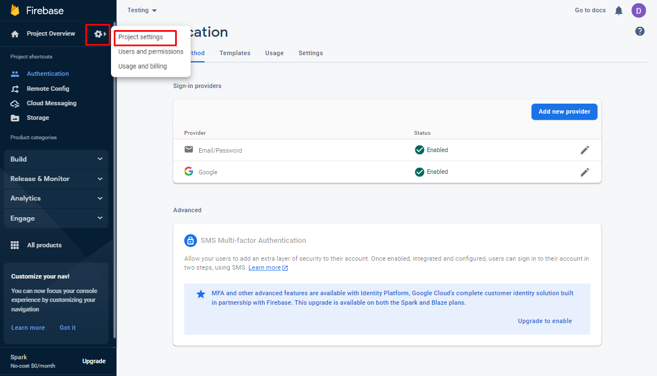The image size is (657, 376).
Task: Open the Testing project dropdown
Action: pyautogui.click(x=142, y=10)
